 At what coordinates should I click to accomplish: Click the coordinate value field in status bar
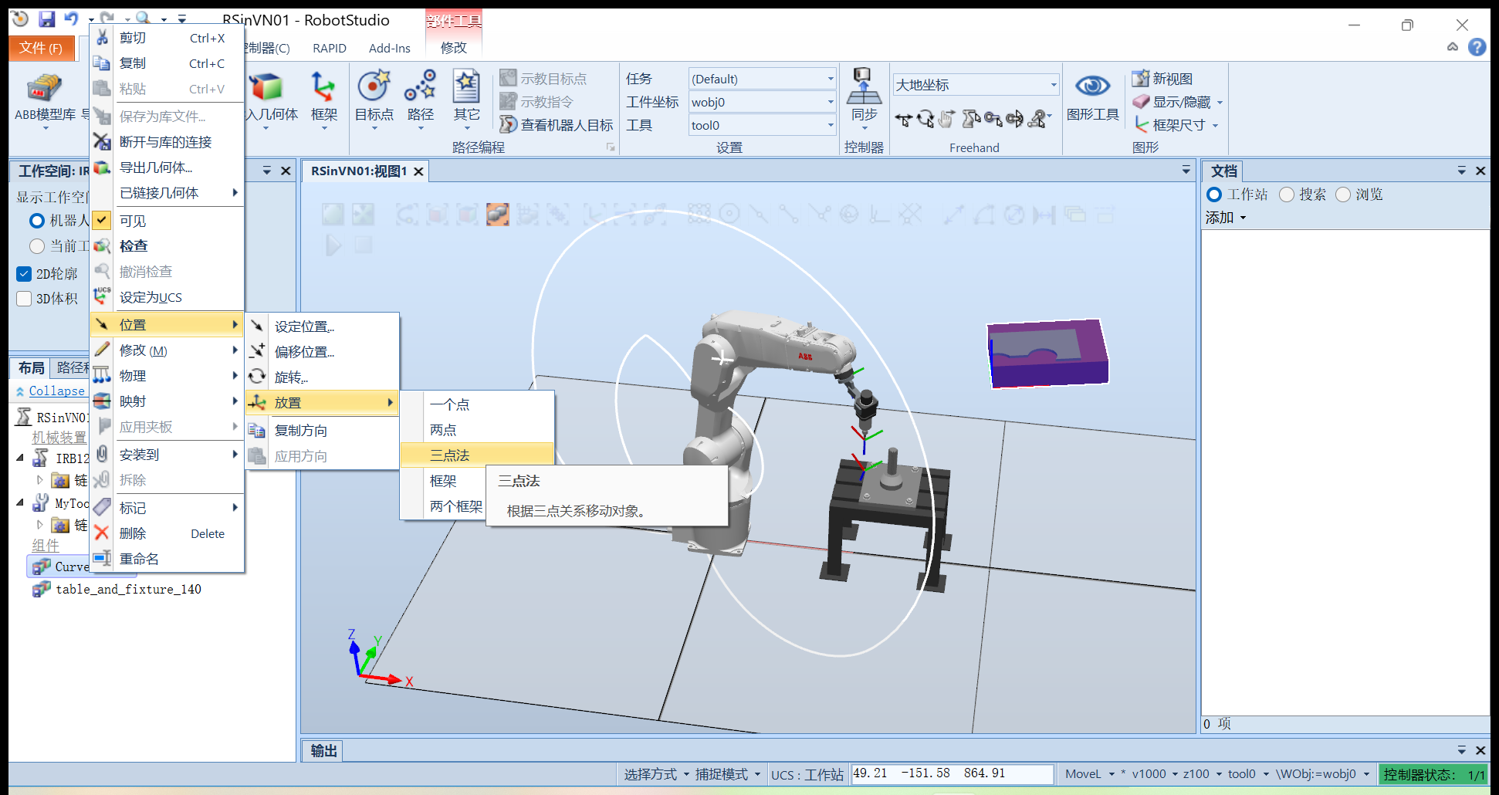951,773
